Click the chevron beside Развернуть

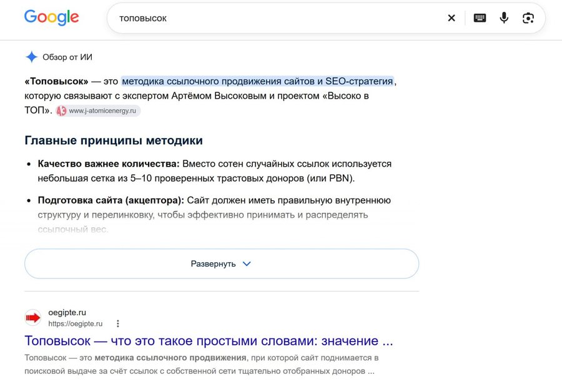pyautogui.click(x=247, y=264)
